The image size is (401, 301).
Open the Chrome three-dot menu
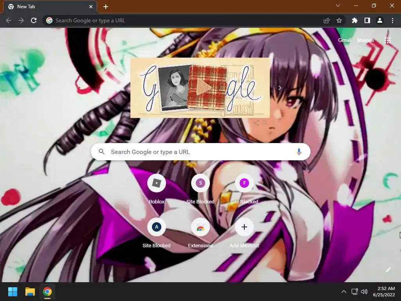tap(392, 20)
